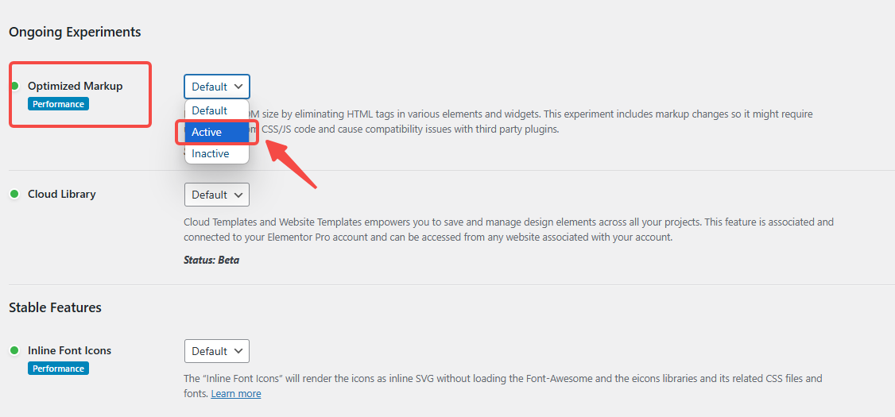Click the Performance badge under Optimized Markup
895x417 pixels.
(x=58, y=104)
